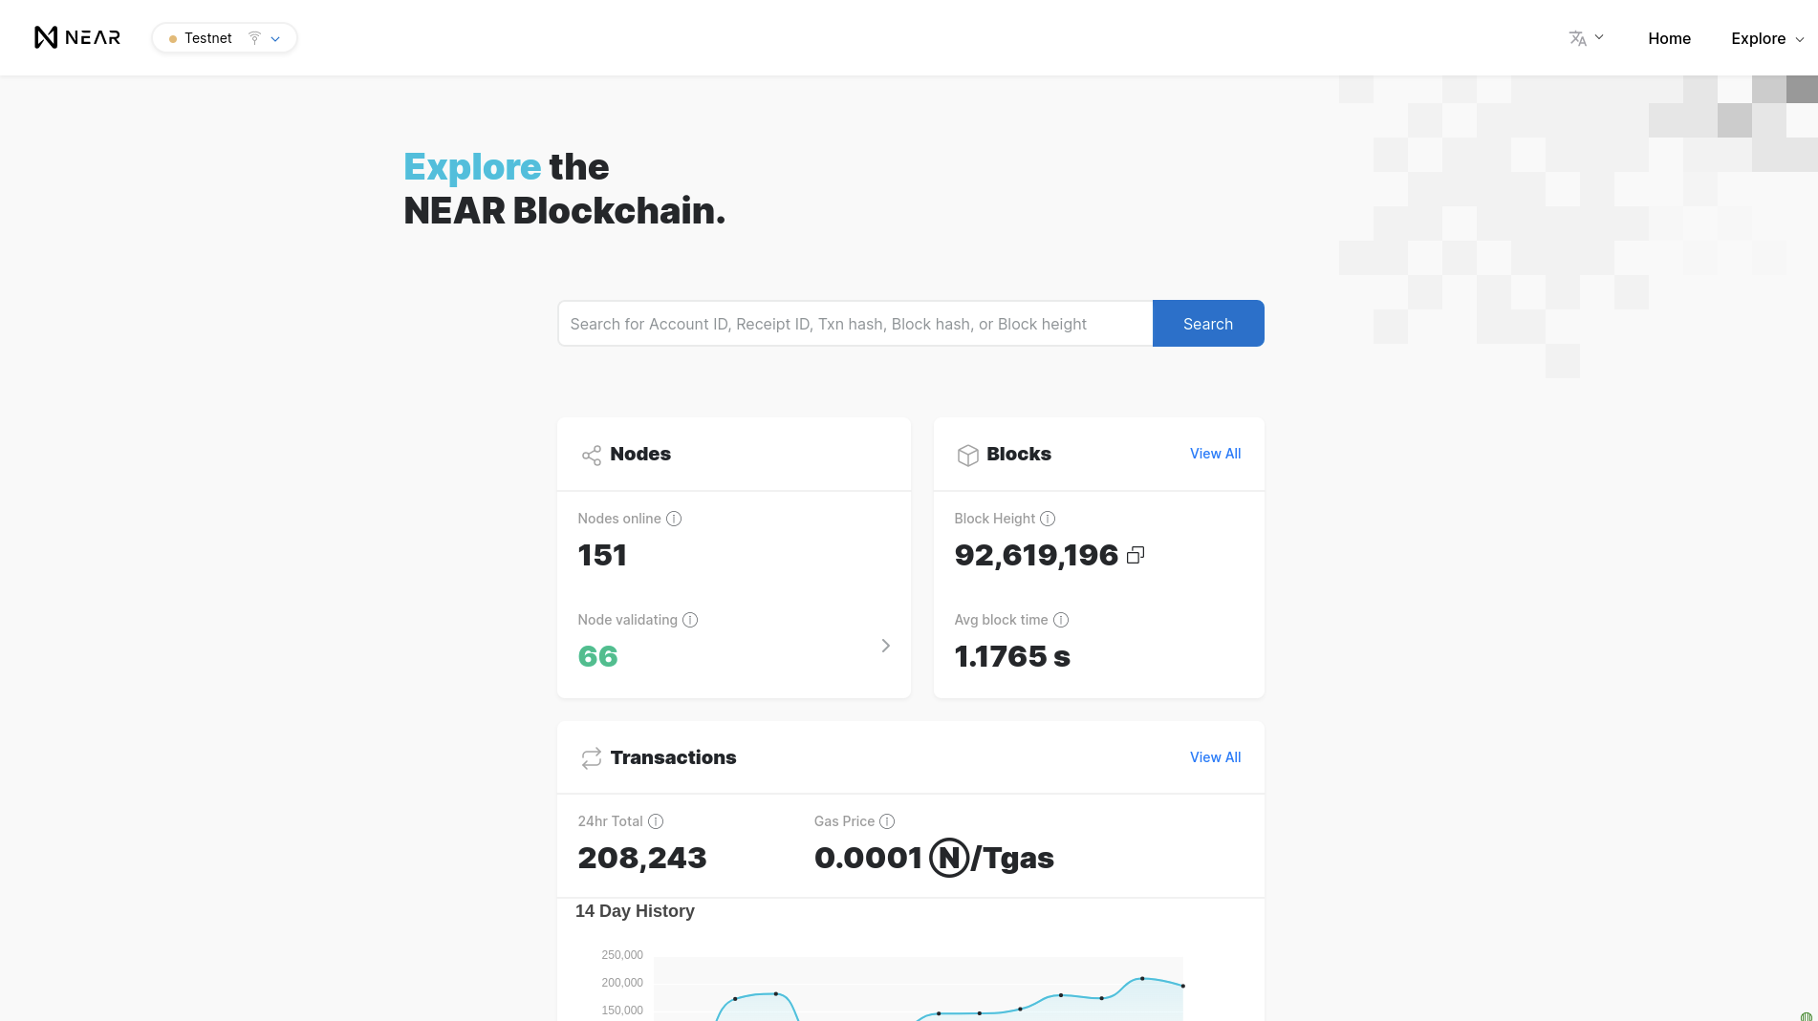Viewport: 1818px width, 1021px height.
Task: Expand the Explore menu
Action: (x=1767, y=38)
